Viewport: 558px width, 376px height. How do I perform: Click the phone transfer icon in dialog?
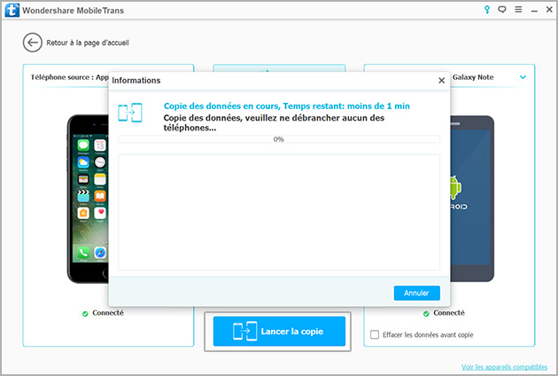pos(130,113)
